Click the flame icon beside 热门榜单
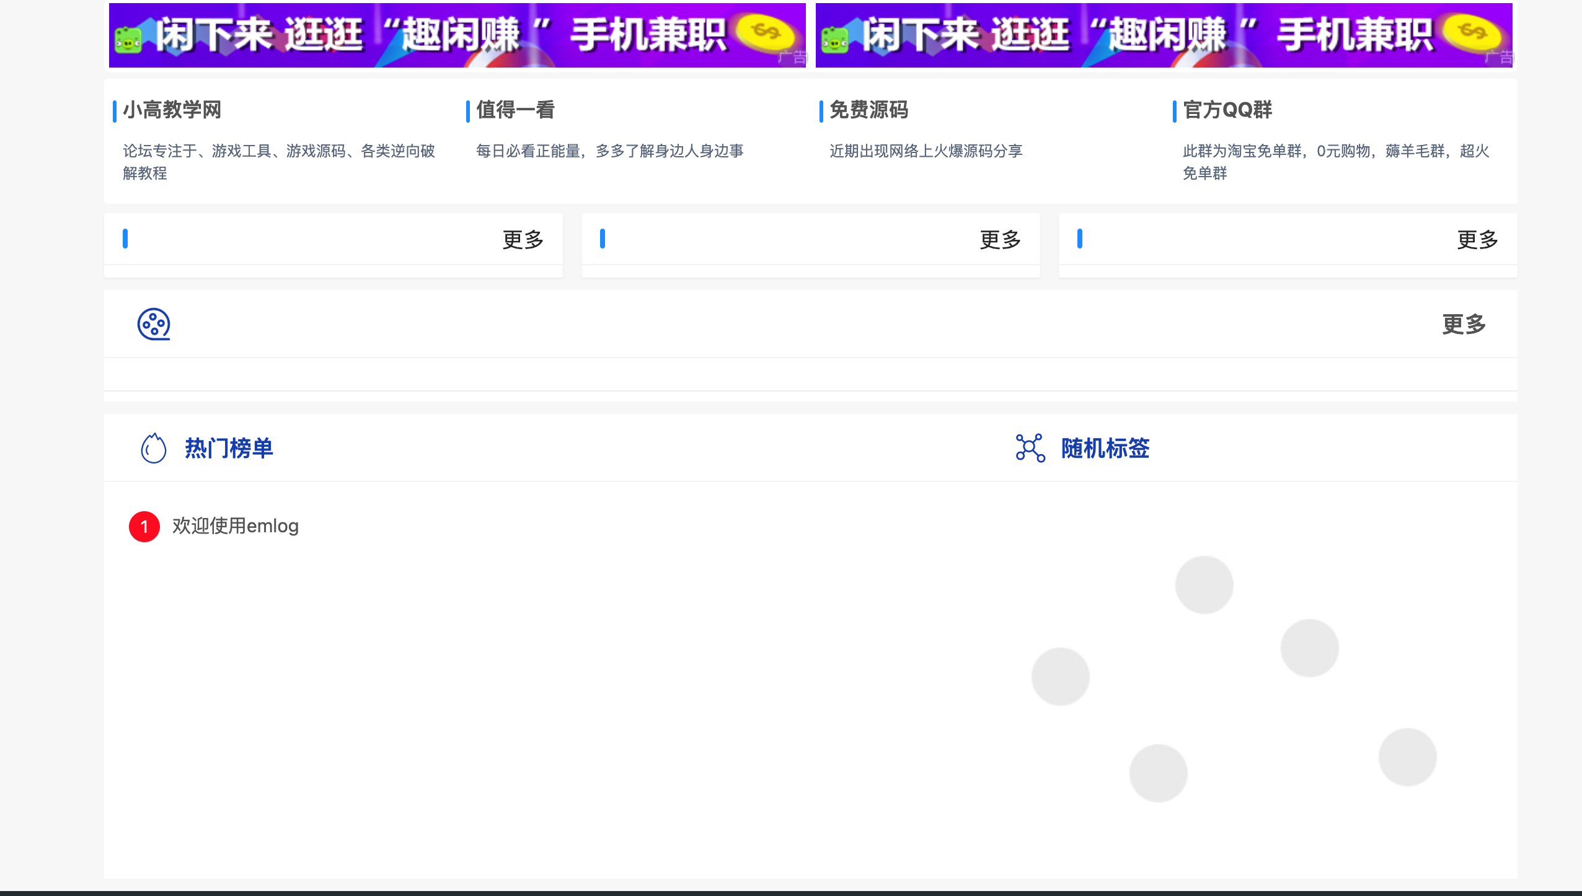The image size is (1582, 896). 154,448
